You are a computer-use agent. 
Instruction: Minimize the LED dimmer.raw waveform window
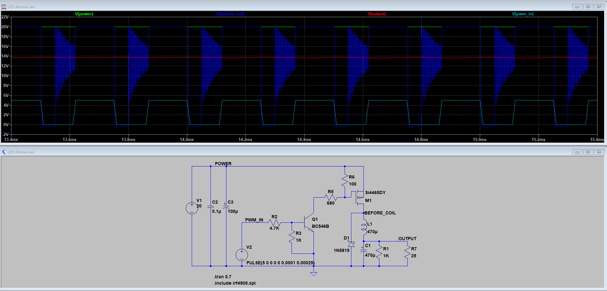577,7
